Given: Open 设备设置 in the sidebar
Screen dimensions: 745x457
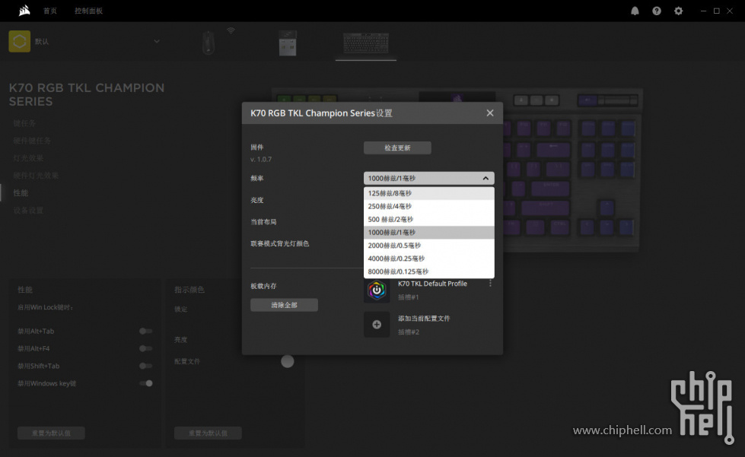Looking at the screenshot, I should (28, 210).
